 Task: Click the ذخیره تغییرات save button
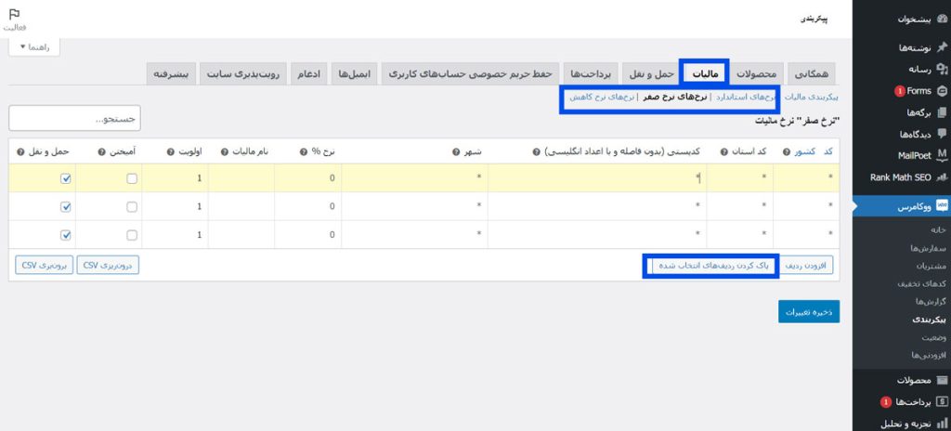808,311
